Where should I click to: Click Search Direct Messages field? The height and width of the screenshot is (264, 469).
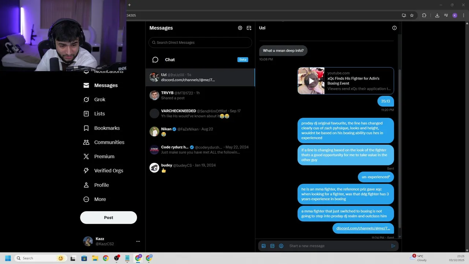200,43
